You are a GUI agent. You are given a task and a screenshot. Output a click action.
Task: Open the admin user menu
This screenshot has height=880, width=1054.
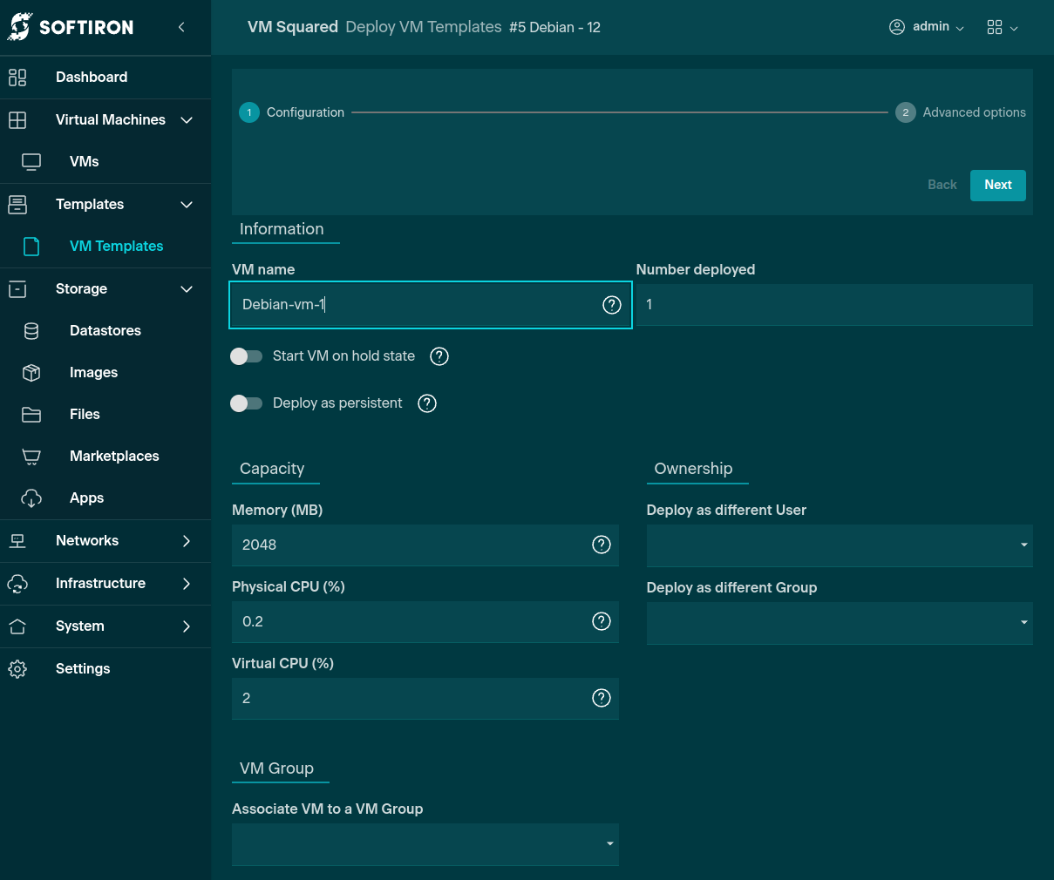click(926, 27)
